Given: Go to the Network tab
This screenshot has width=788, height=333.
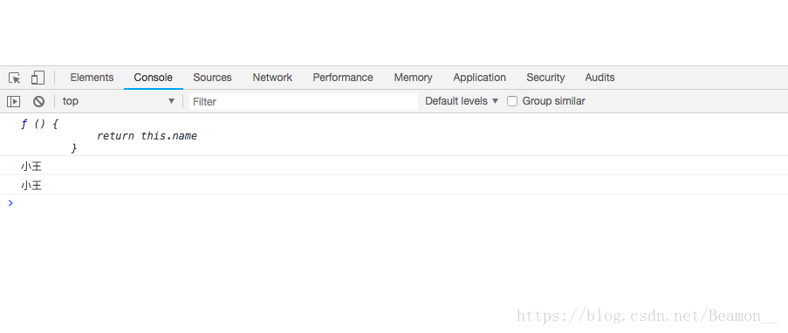Looking at the screenshot, I should coord(272,78).
